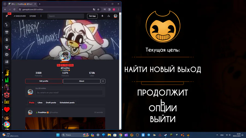This screenshot has height=138, width=246.
Task: Open File Explorer from the taskbar
Action: click(x=109, y=135)
